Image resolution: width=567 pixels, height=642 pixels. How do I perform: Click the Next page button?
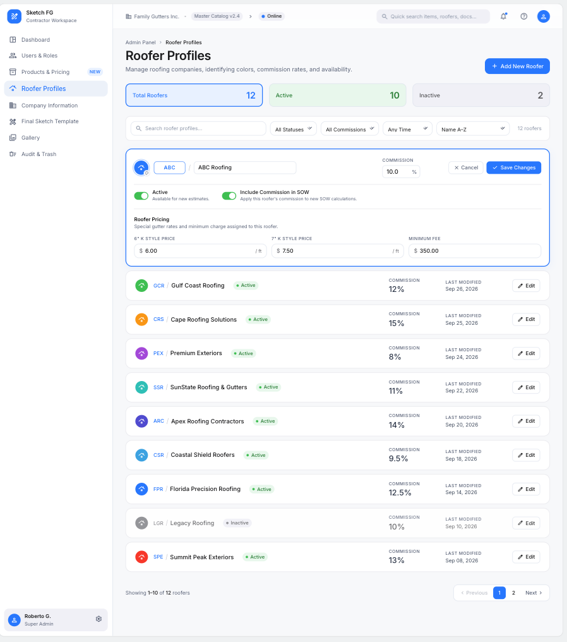coord(534,593)
